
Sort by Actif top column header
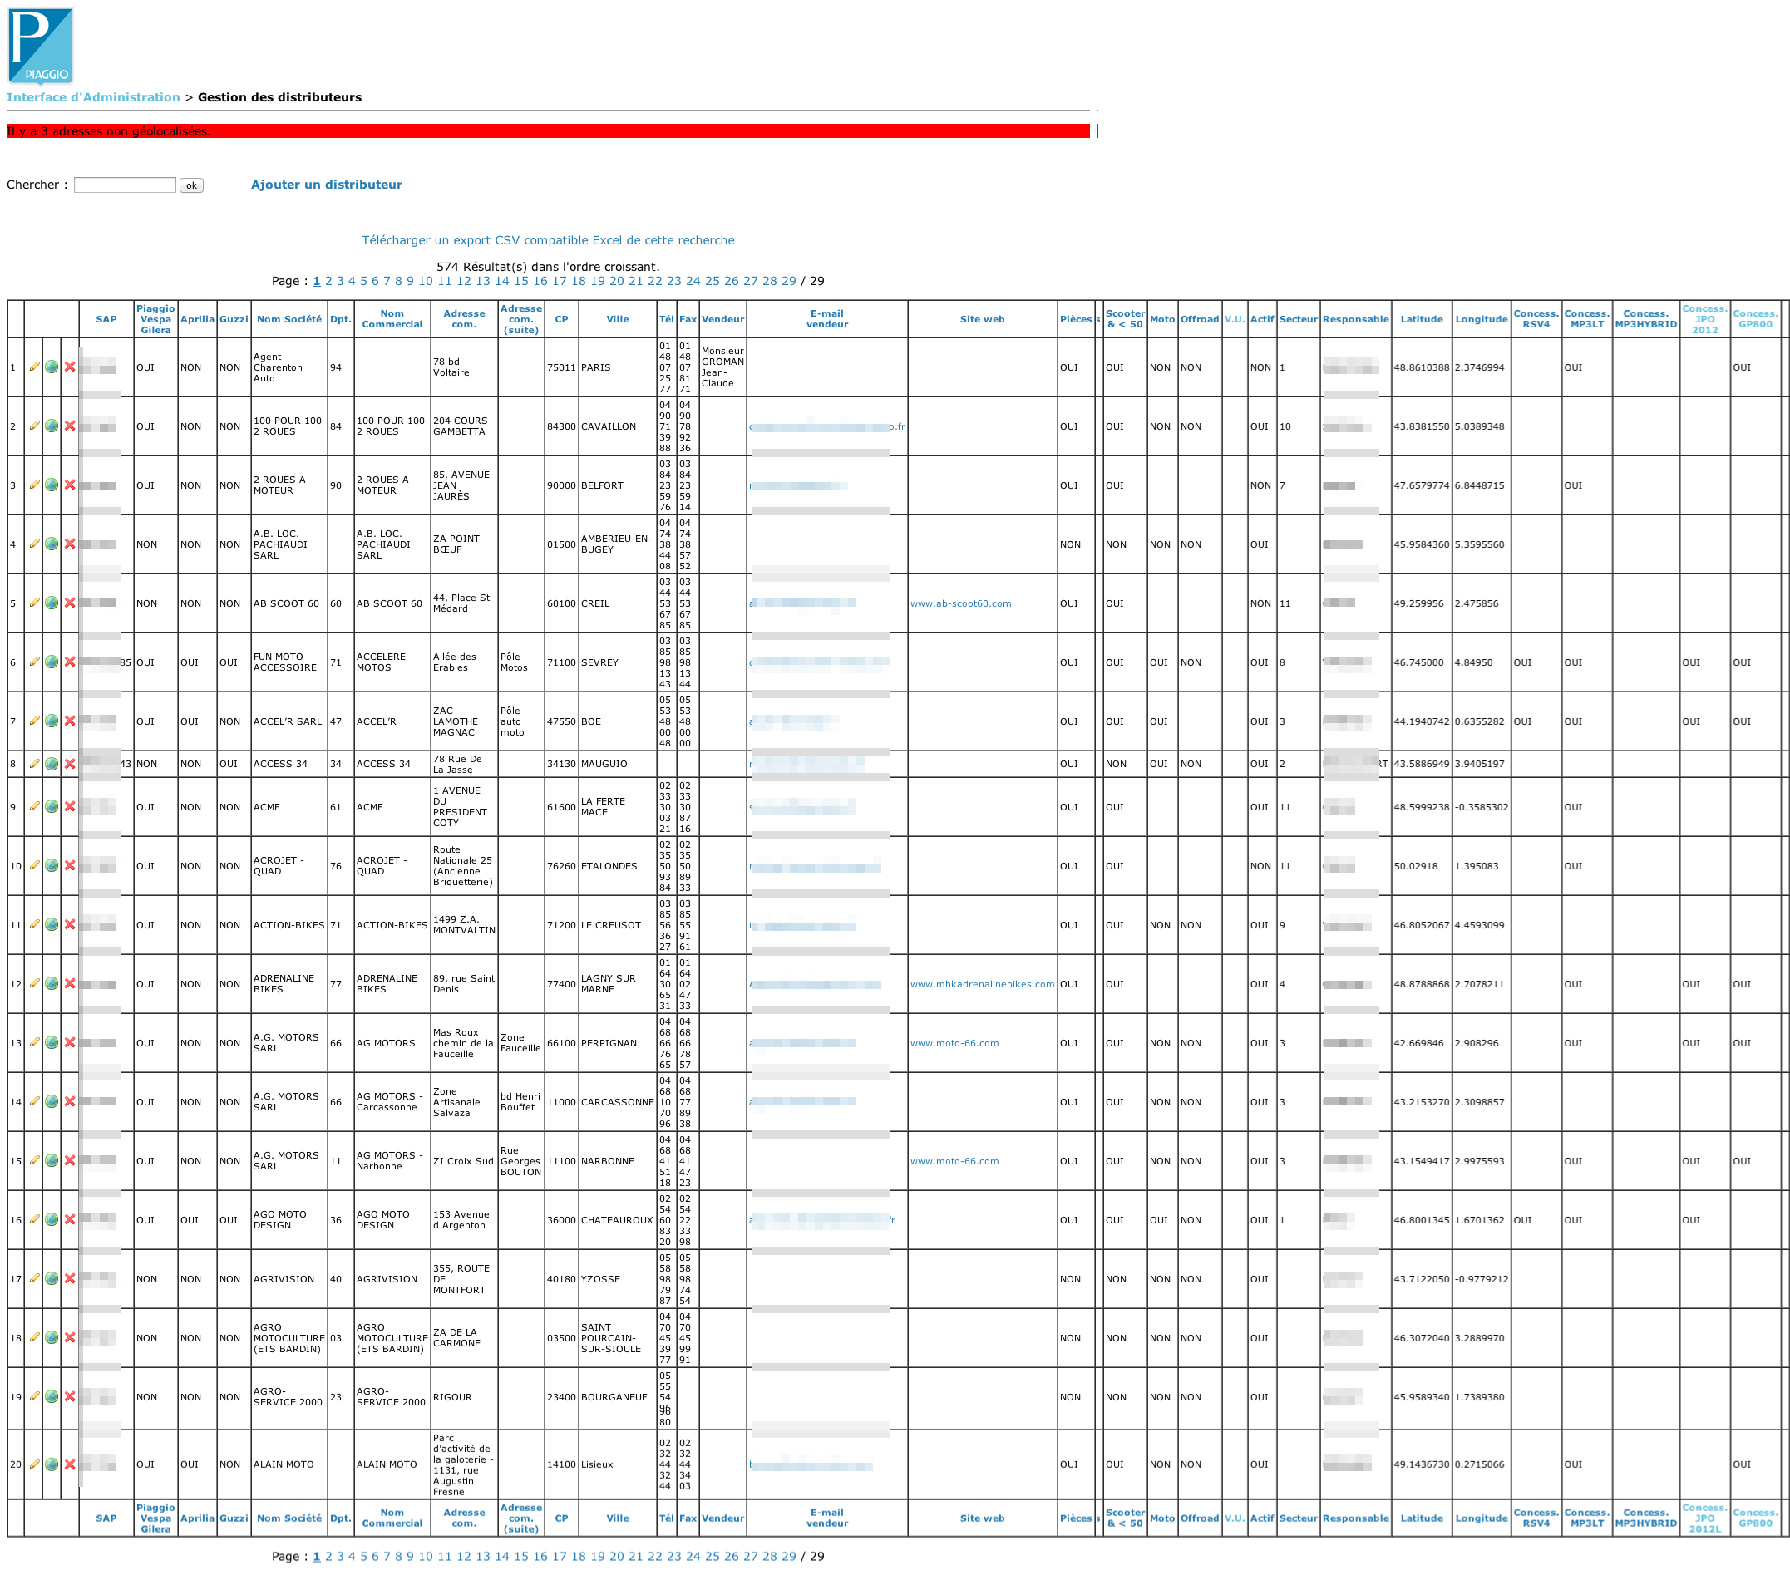[x=1262, y=319]
